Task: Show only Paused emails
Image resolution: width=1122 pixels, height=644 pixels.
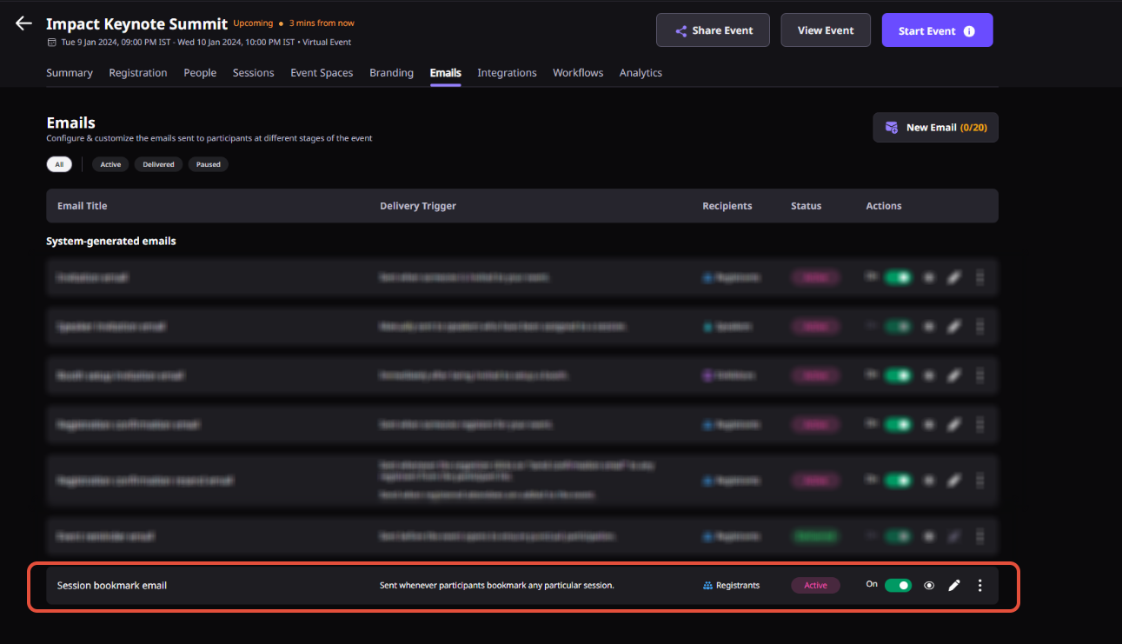Action: pyautogui.click(x=208, y=164)
